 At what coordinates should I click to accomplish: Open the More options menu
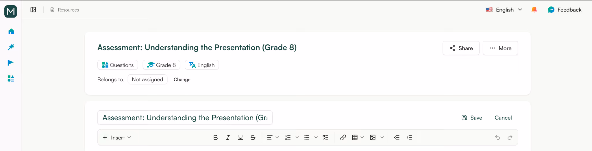500,48
